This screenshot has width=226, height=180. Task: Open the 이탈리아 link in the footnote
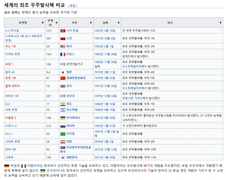click(x=34, y=166)
